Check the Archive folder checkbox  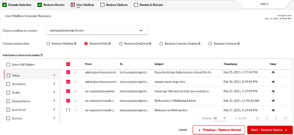tap(8, 118)
